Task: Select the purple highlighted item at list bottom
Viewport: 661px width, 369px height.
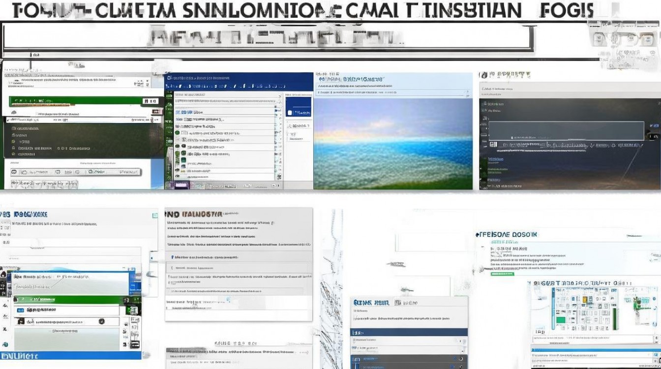Action: pos(182,185)
